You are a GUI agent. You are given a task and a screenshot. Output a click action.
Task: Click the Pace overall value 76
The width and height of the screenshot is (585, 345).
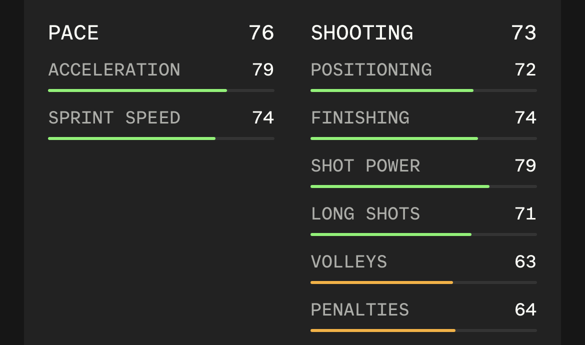click(x=261, y=33)
